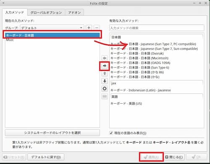
Task: Click the リセット button
Action: (14, 157)
